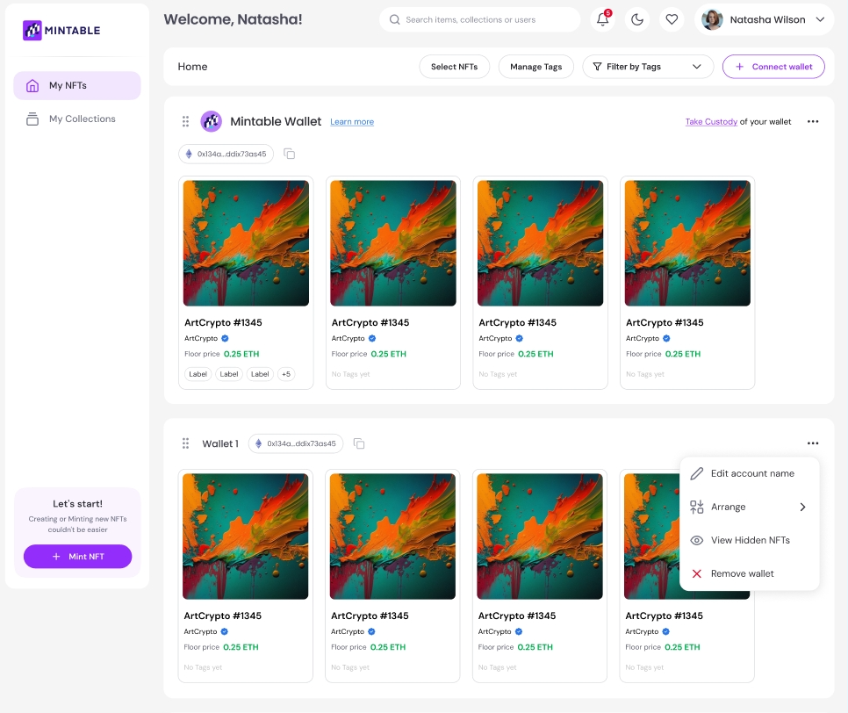Open favorites with the heart icon
Image resolution: width=848 pixels, height=713 pixels.
[x=672, y=19]
